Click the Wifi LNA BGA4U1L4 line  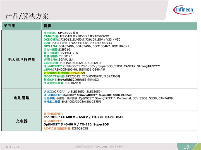[58, 59]
